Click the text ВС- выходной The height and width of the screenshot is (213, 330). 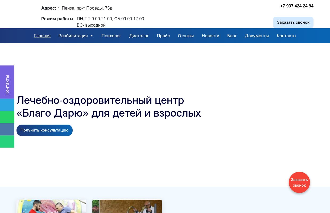pyautogui.click(x=91, y=25)
